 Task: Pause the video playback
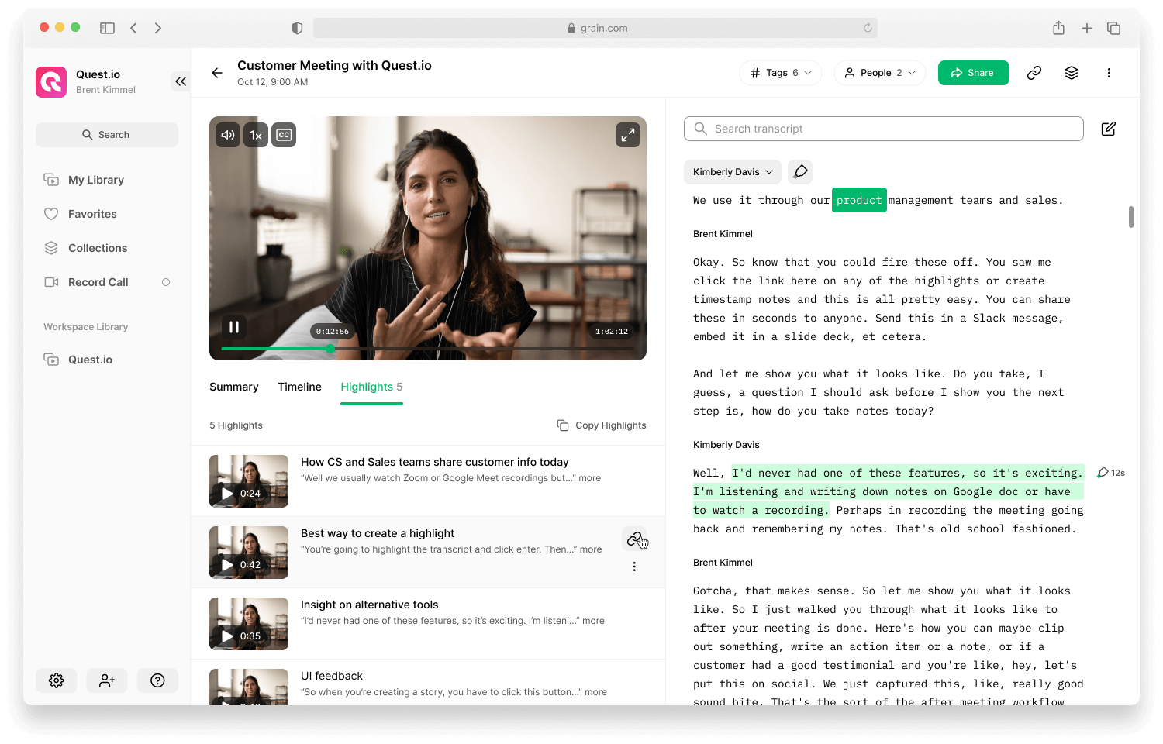point(234,327)
